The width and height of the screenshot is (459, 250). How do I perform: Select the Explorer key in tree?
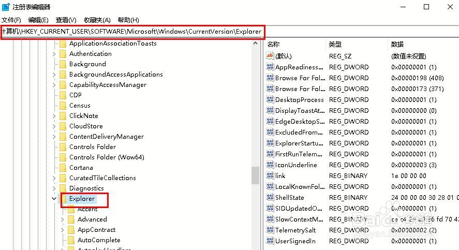(x=82, y=198)
